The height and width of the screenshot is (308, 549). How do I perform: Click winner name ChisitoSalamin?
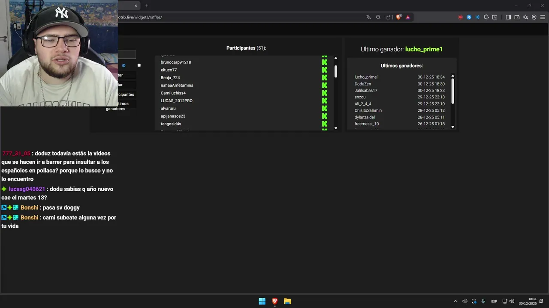coord(368,110)
